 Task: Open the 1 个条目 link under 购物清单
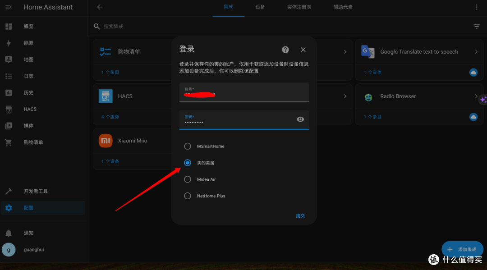coord(110,72)
